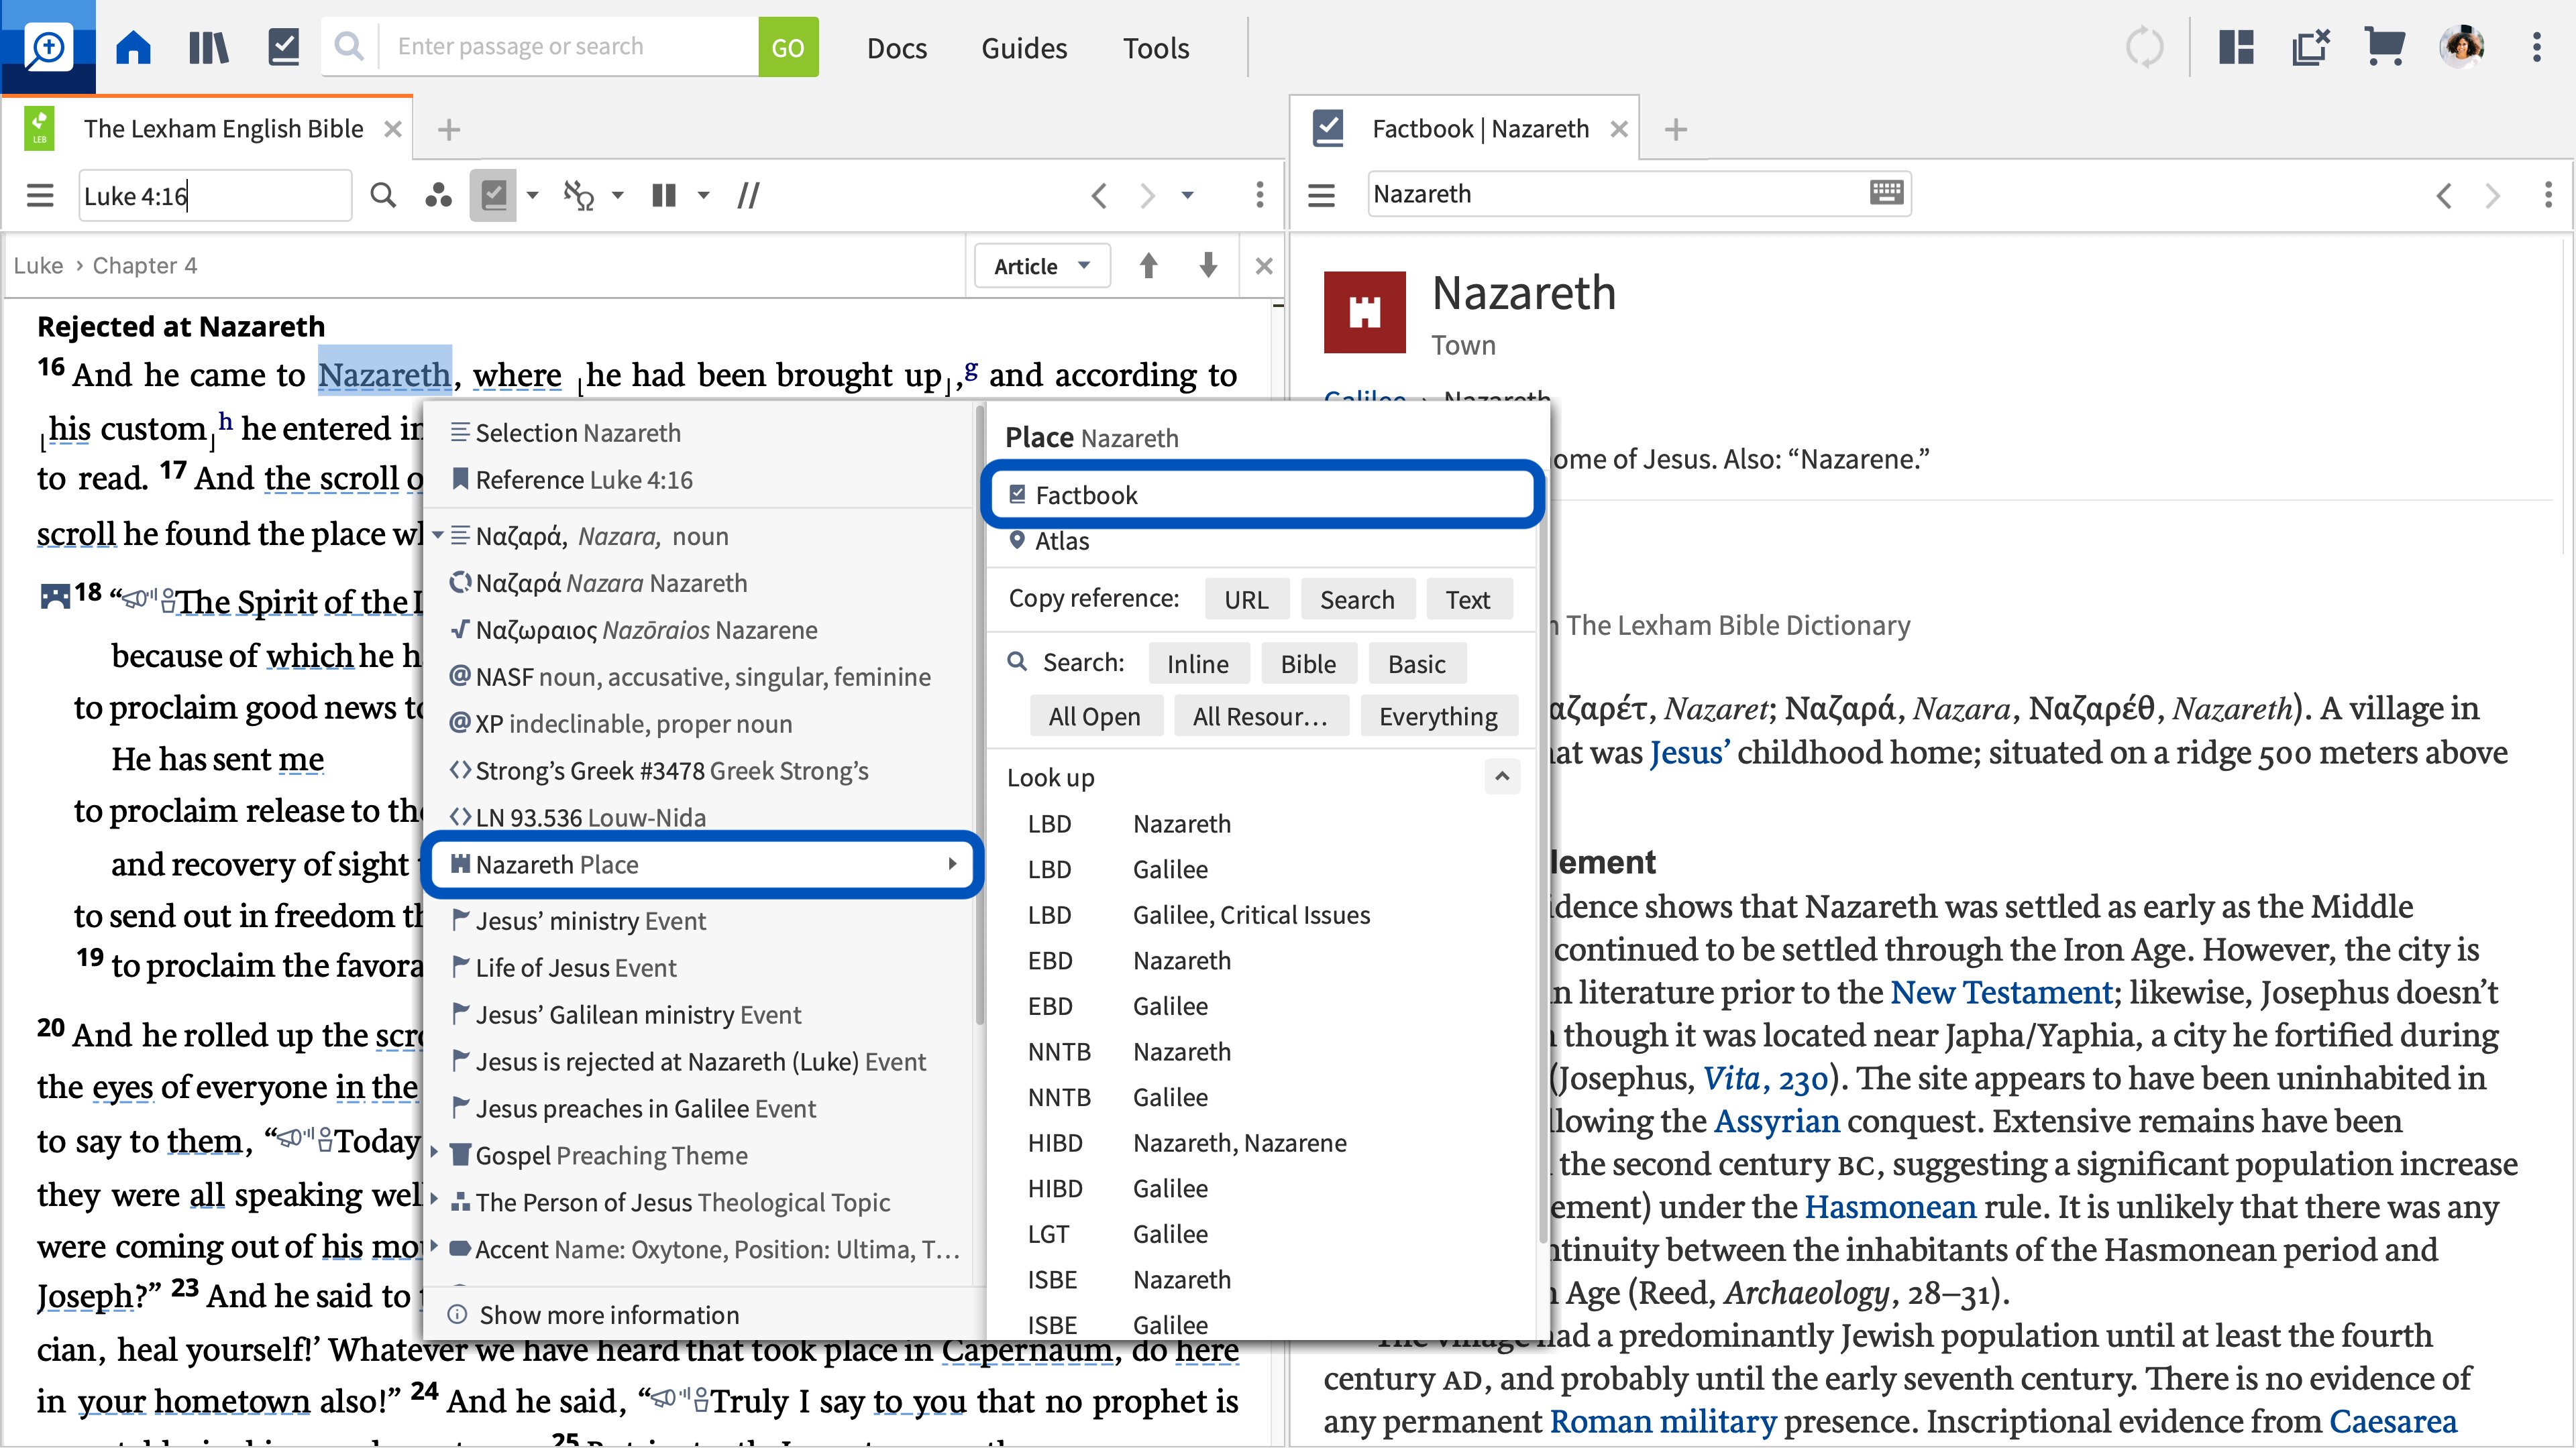The height and width of the screenshot is (1448, 2576).
Task: Expand The Person of Jesus entry
Action: (434, 1200)
